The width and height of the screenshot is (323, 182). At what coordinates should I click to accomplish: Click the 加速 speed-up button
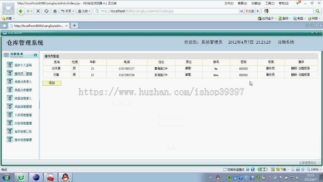250,11
